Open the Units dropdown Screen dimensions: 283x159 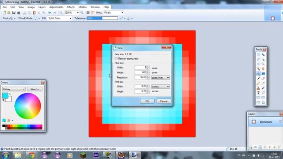pyautogui.click(x=122, y=13)
